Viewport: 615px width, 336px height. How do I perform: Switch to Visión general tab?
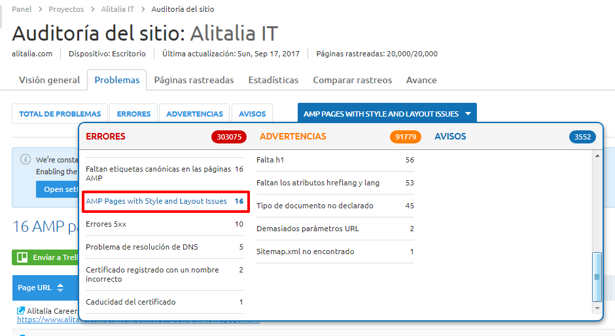(x=50, y=80)
